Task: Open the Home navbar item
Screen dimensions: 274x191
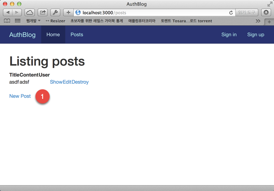Action: 53,34
